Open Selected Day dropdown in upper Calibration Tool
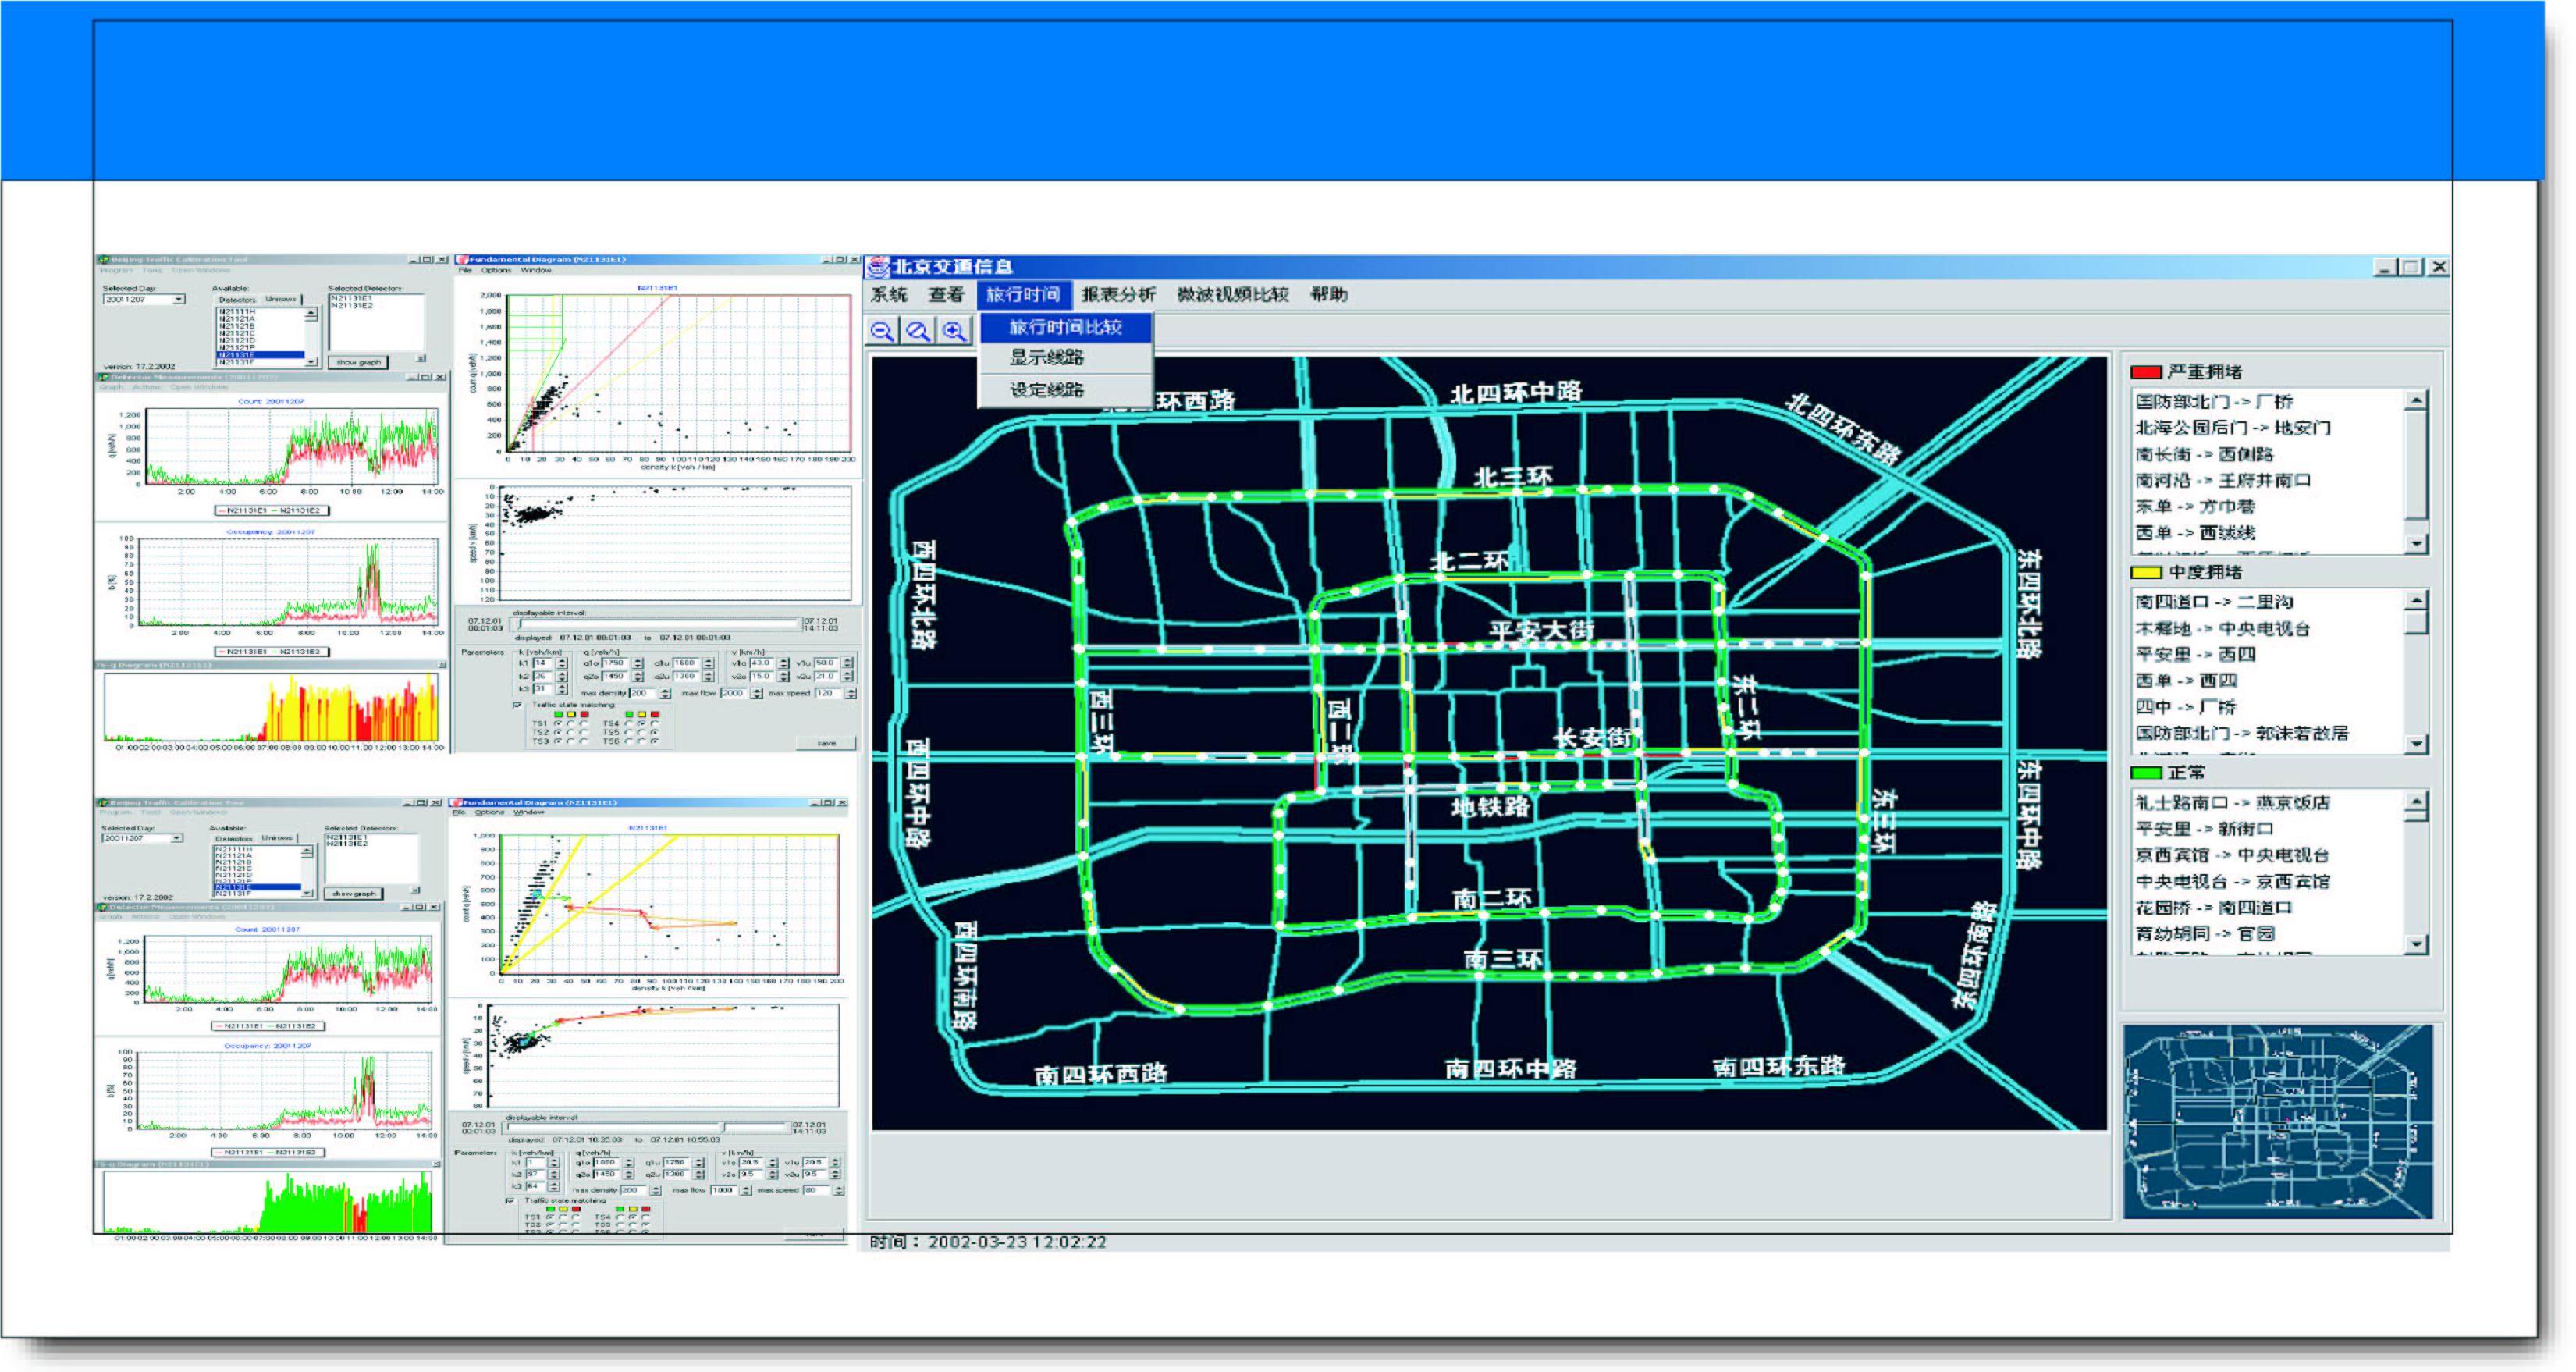Screen dimensions: 2576x1372 tap(179, 299)
